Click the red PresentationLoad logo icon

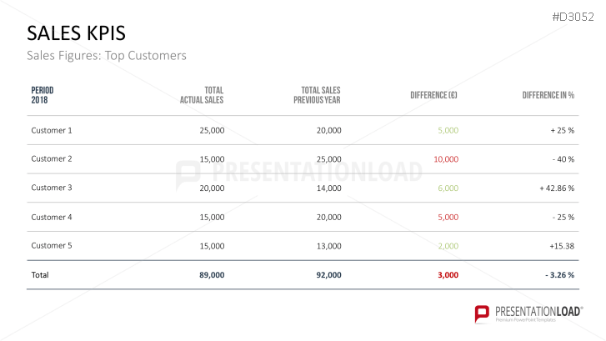tap(481, 313)
